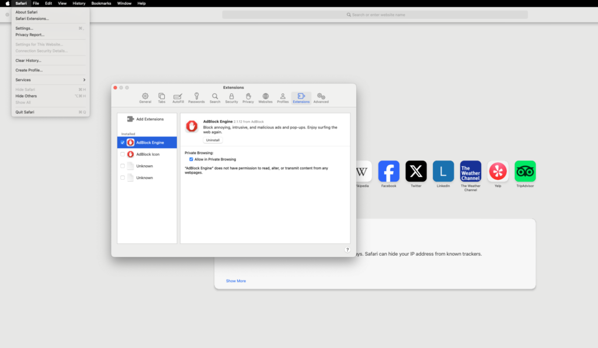The height and width of the screenshot is (348, 598).
Task: Open the Bookmarks menu
Action: point(101,4)
